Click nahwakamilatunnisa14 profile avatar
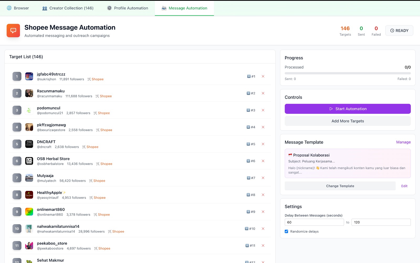Viewport: 420px width, 263px height. pos(29,229)
